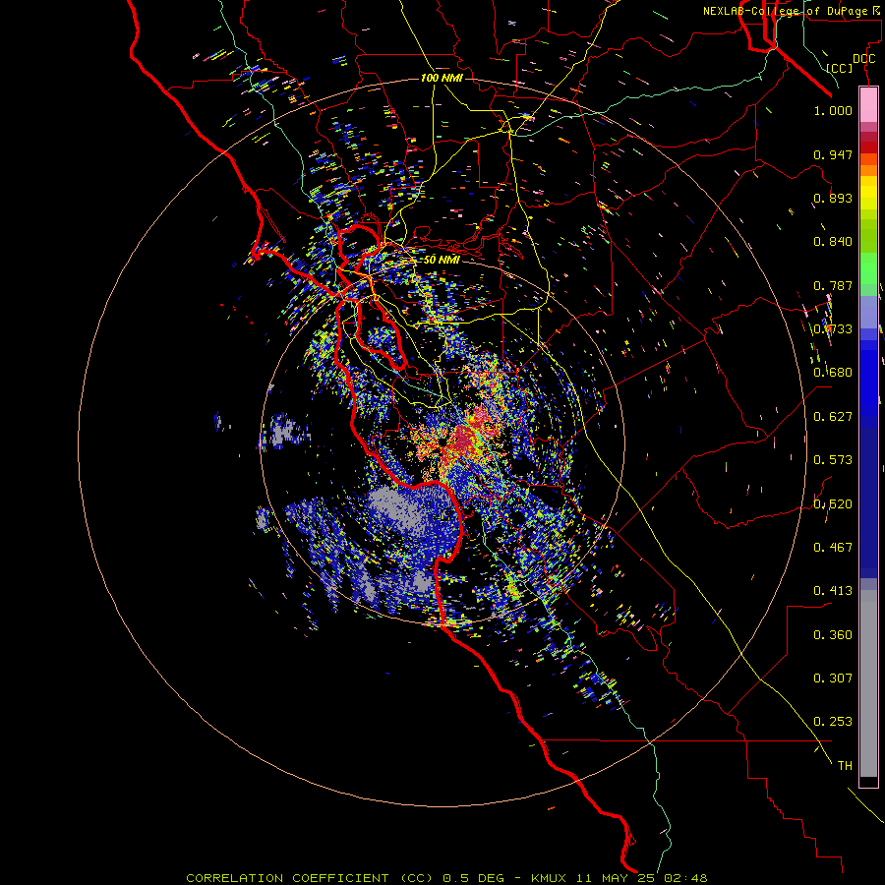Screen dimensions: 885x885
Task: Pick the periwinkle light-blue color bar segment
Action: click(868, 312)
